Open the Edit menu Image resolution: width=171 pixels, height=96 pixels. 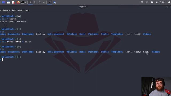pyautogui.click(x=14, y=10)
